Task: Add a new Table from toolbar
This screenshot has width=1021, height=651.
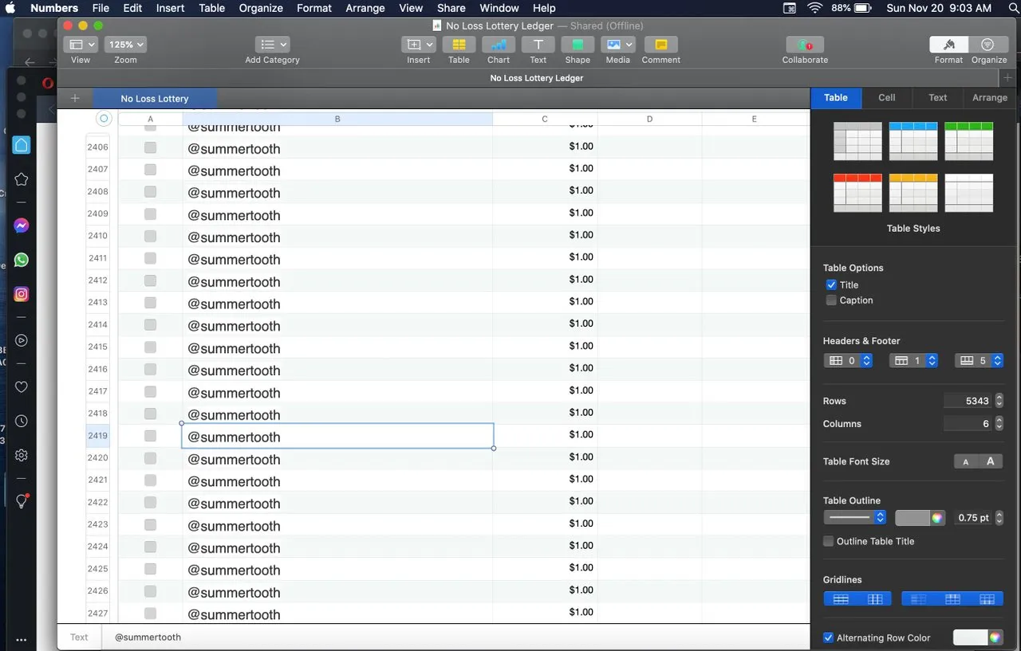Action: tap(459, 45)
